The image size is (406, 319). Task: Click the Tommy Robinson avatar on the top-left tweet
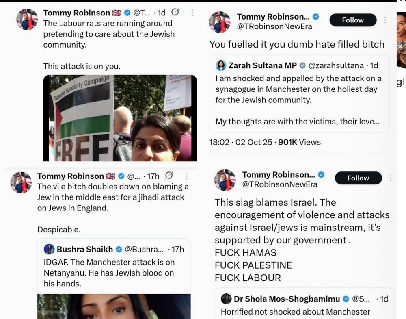pyautogui.click(x=27, y=19)
